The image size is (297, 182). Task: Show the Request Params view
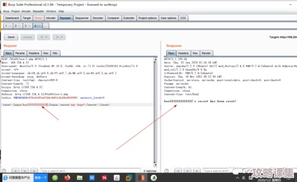20,53
